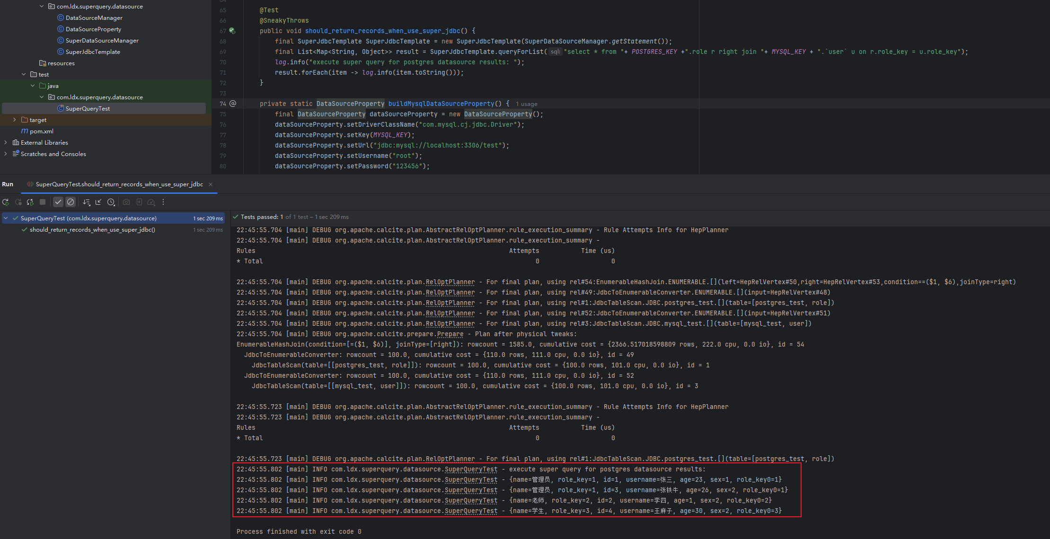Click Collapse All icon in Run toolbar
This screenshot has height=539, width=1050.
(x=98, y=202)
